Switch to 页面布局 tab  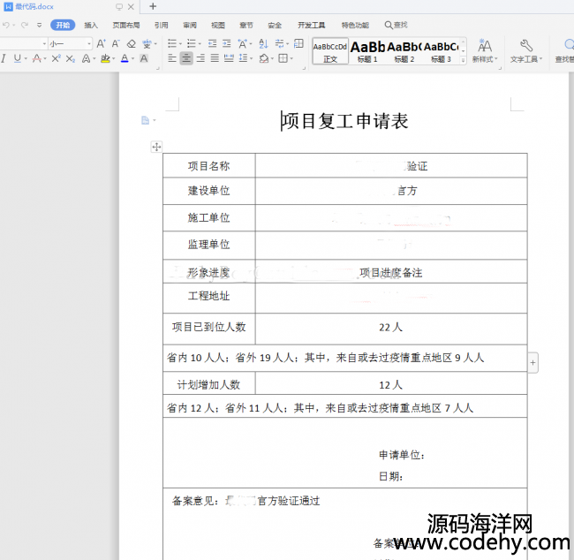point(126,25)
